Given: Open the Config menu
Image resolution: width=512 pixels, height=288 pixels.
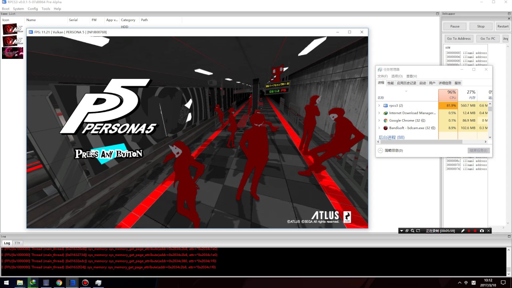Looking at the screenshot, I should 33,9.
